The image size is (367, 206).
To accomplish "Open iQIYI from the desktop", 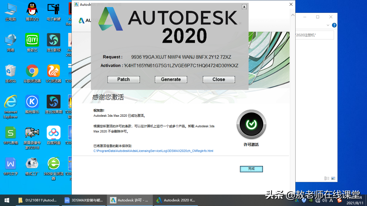I will coord(32,41).
